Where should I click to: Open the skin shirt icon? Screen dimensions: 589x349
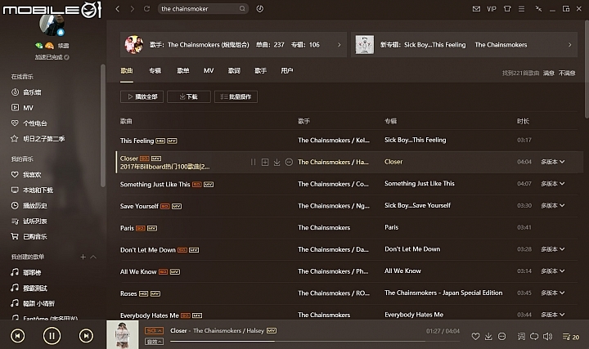click(507, 9)
